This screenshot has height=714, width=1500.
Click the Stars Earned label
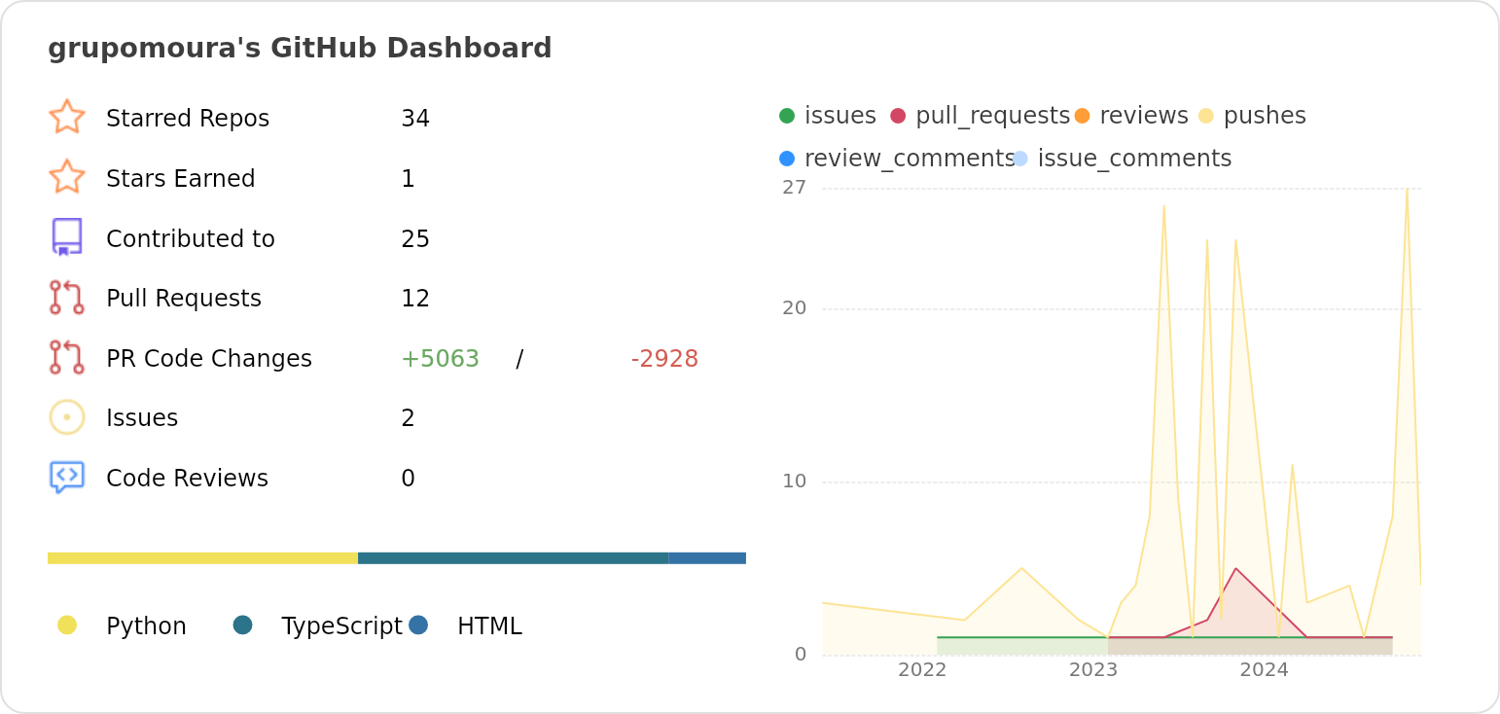(x=181, y=179)
